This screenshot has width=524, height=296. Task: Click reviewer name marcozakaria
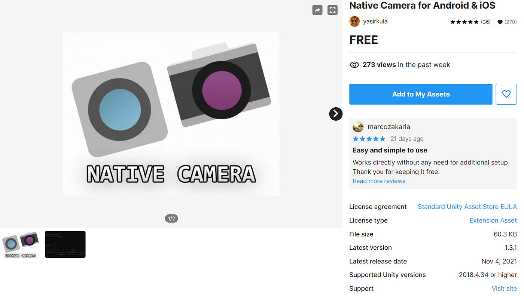click(x=389, y=127)
